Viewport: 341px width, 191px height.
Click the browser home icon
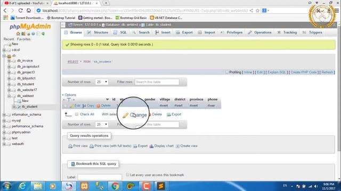pyautogui.click(x=29, y=11)
